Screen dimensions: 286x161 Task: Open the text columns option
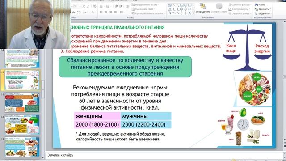tap(122, 12)
